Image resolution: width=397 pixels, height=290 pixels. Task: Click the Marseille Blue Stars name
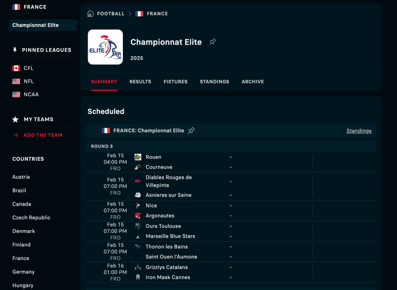pyautogui.click(x=171, y=236)
